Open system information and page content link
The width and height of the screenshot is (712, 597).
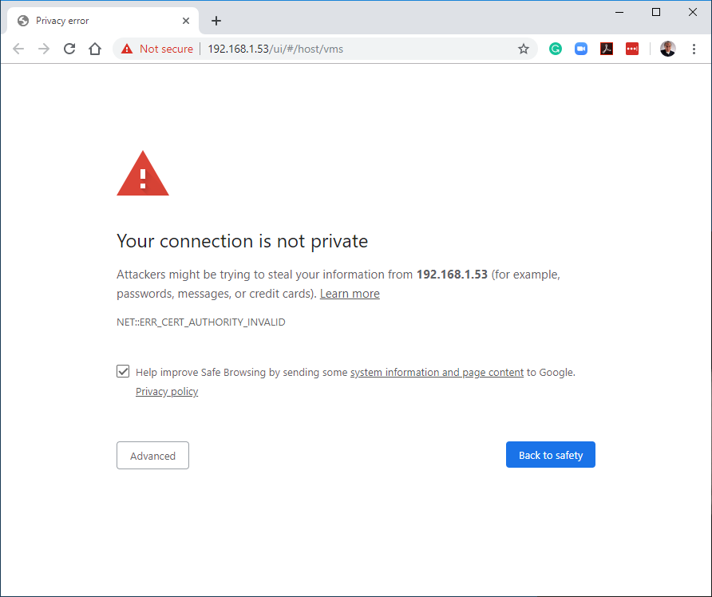[437, 372]
